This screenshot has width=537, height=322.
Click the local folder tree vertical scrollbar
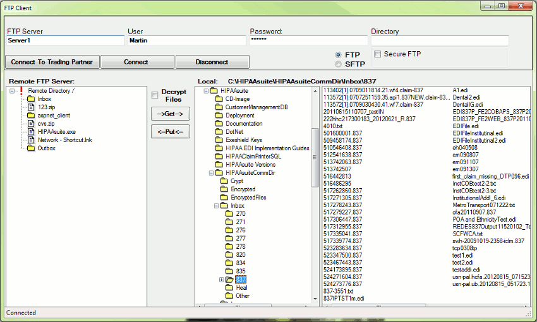[x=316, y=158]
